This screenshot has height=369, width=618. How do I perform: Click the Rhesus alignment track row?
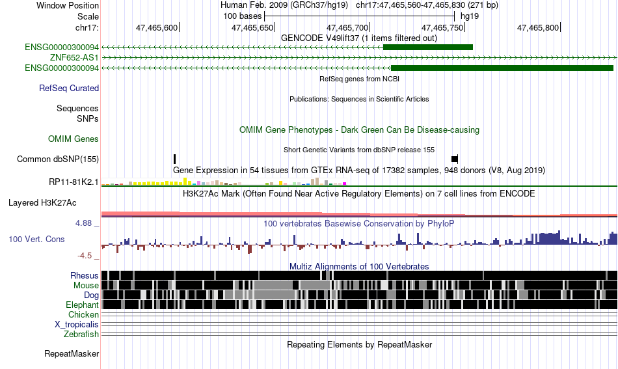(360, 275)
